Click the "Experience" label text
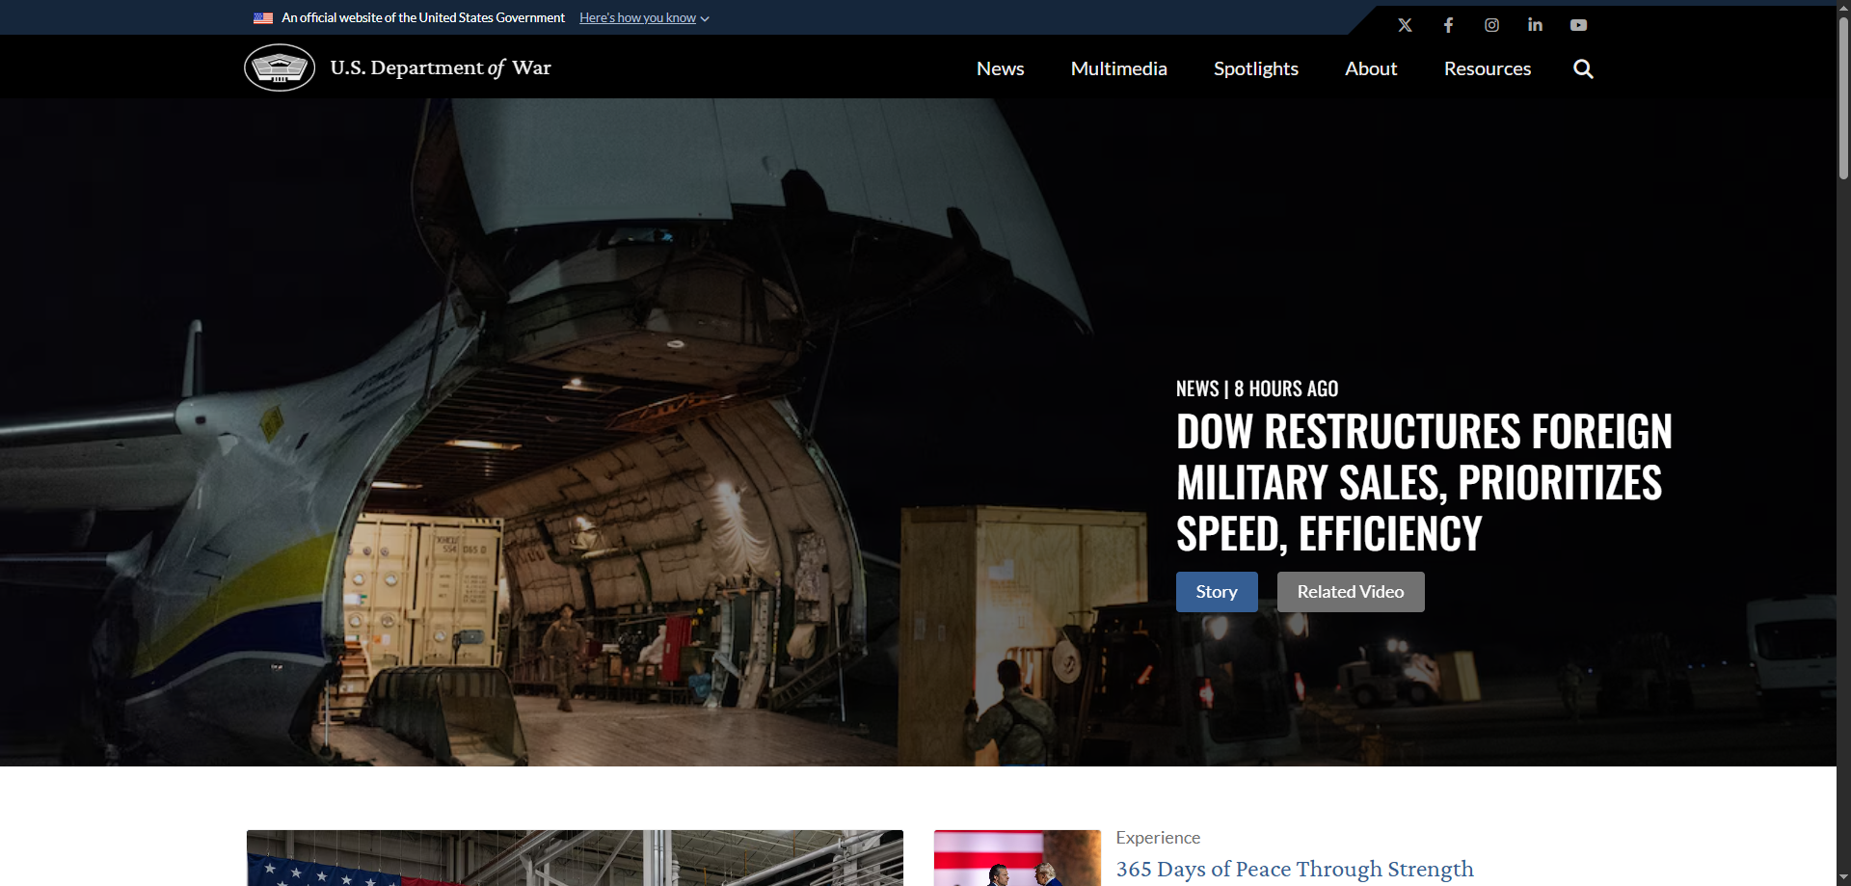 click(1158, 838)
